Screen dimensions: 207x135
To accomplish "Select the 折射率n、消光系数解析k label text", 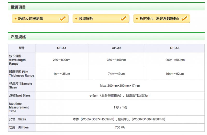I will [x=159, y=19].
